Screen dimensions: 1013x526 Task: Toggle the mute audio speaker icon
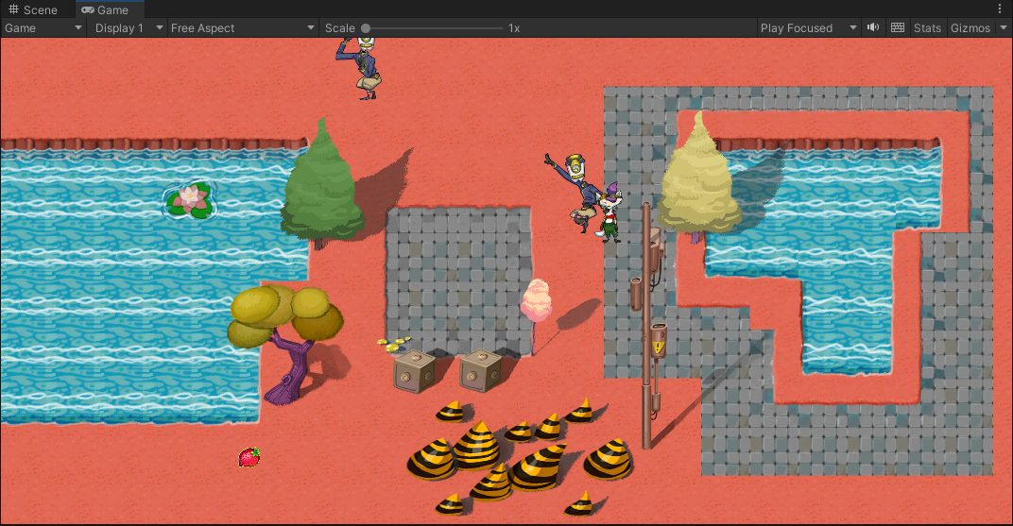click(873, 27)
